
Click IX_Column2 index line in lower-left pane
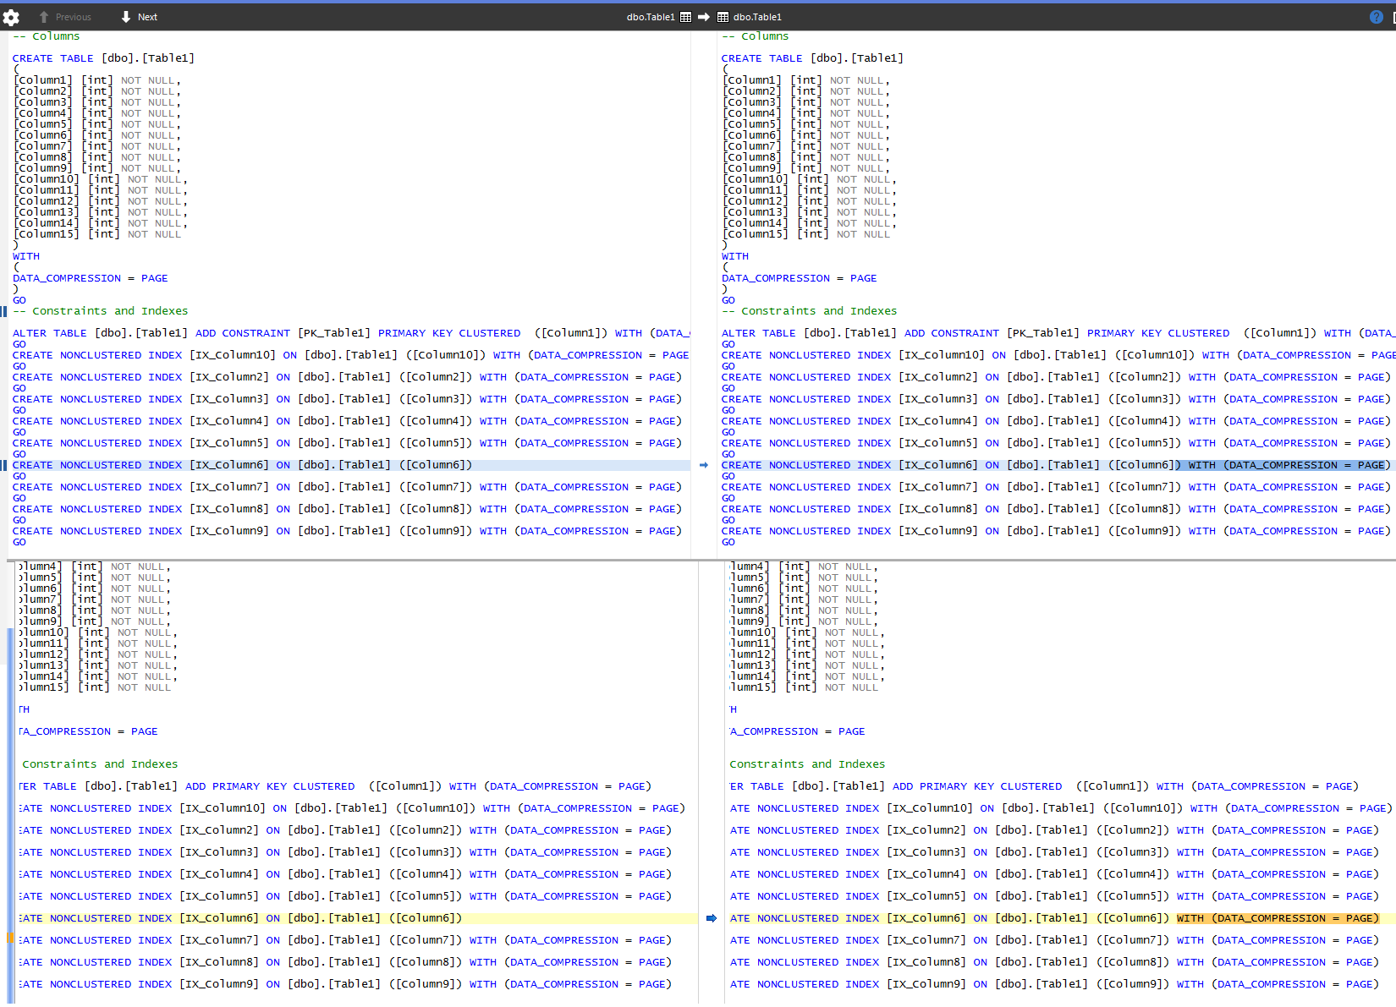[345, 830]
